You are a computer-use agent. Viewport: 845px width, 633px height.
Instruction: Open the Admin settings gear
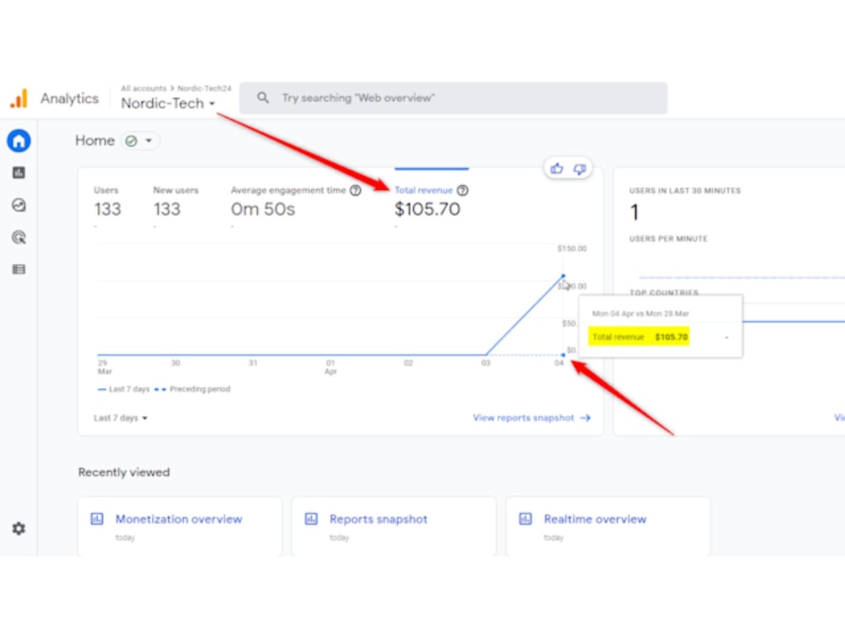(19, 528)
